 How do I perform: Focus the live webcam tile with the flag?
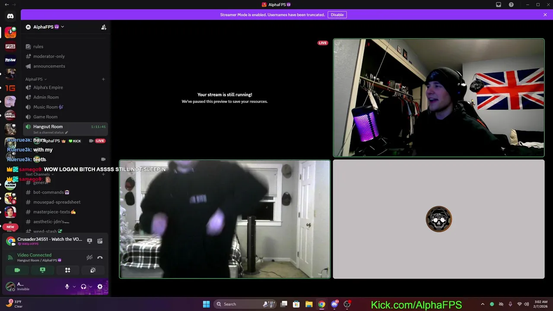pos(439,98)
